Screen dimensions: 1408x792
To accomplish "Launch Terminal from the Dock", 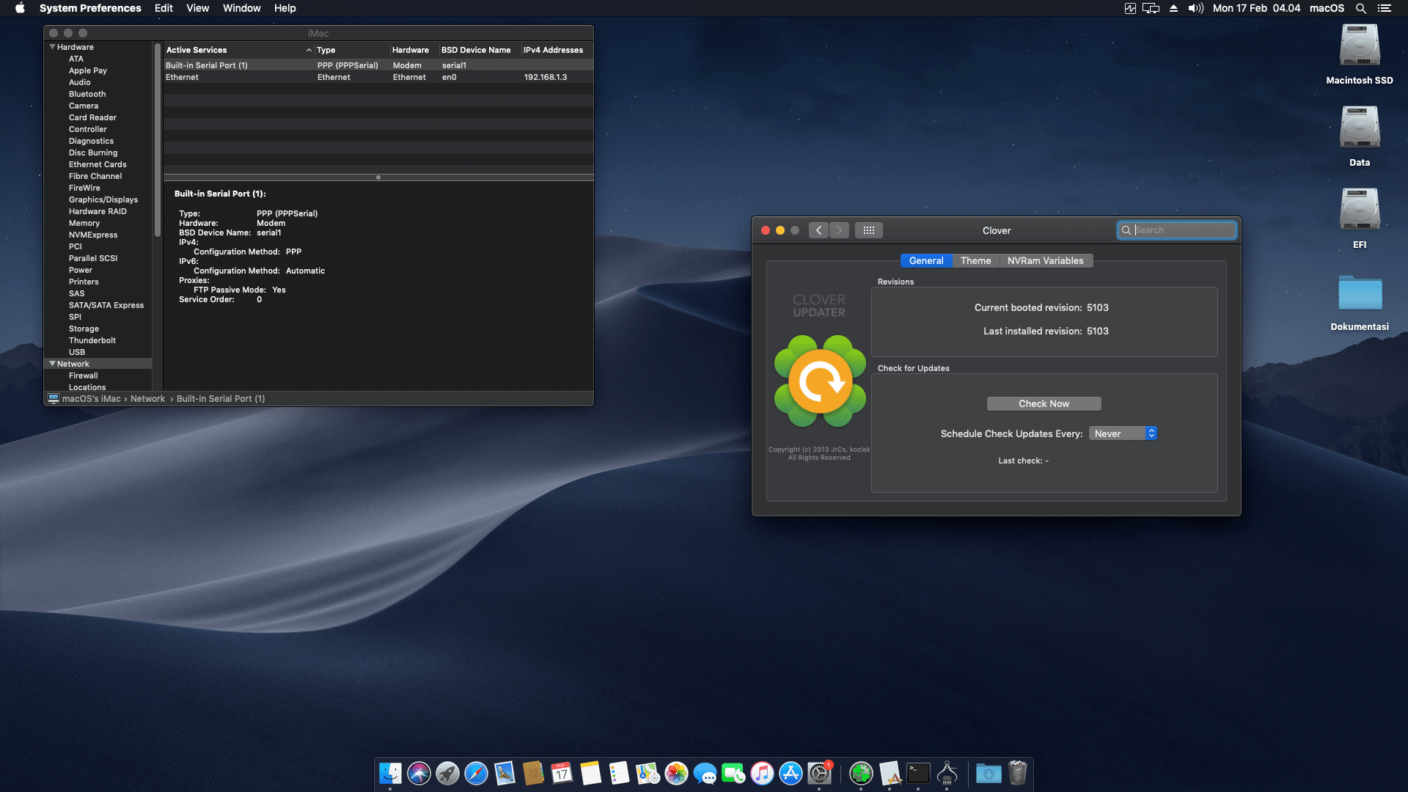I will (x=918, y=773).
